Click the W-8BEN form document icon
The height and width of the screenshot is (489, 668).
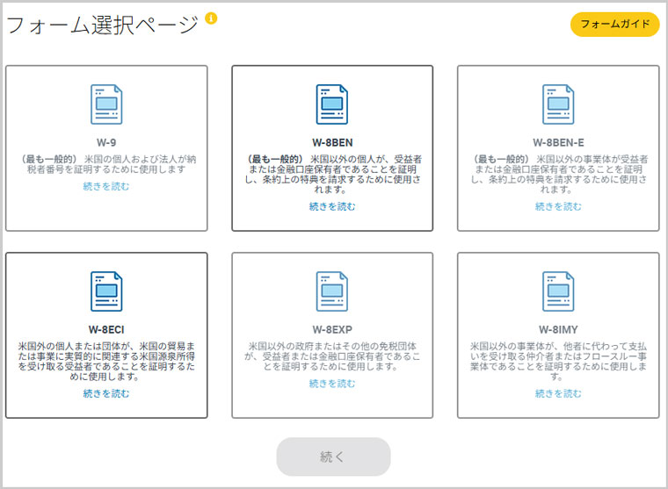pyautogui.click(x=332, y=104)
